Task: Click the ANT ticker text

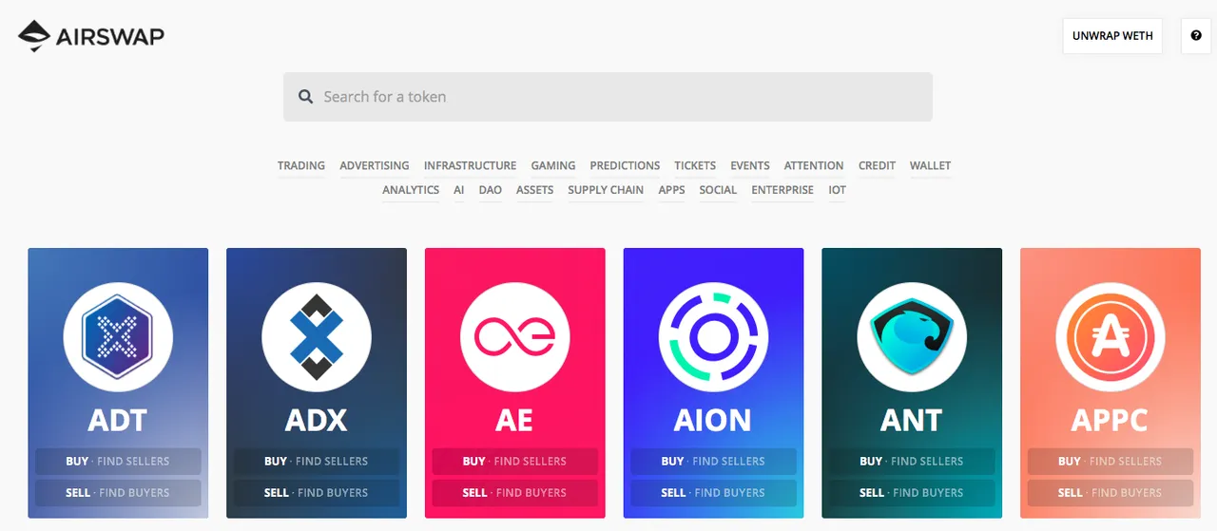Action: point(912,420)
